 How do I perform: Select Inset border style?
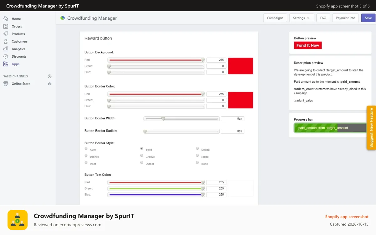point(86,163)
